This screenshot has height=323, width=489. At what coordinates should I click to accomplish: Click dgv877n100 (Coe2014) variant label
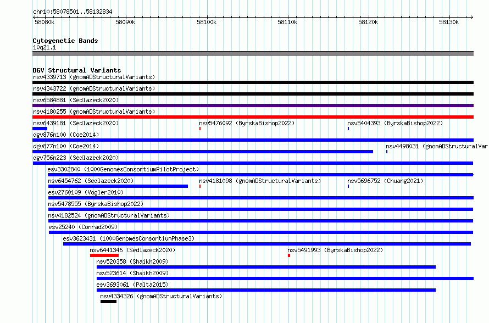pyautogui.click(x=66, y=146)
